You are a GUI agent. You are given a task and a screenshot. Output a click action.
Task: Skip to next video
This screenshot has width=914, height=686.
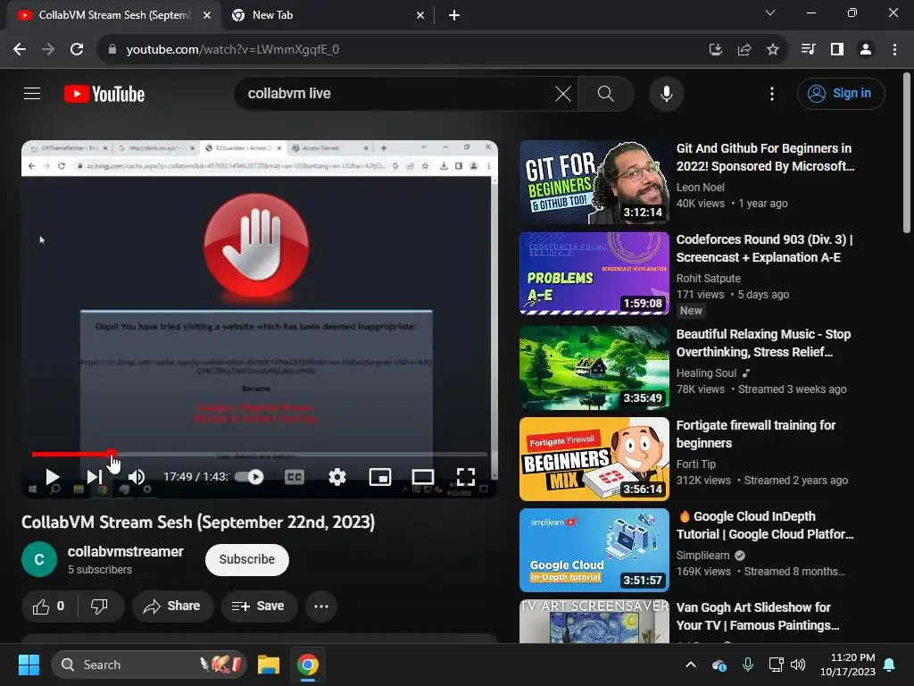95,477
